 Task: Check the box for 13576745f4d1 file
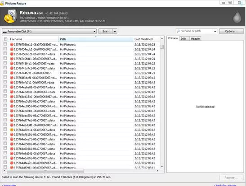pos(5,63)
